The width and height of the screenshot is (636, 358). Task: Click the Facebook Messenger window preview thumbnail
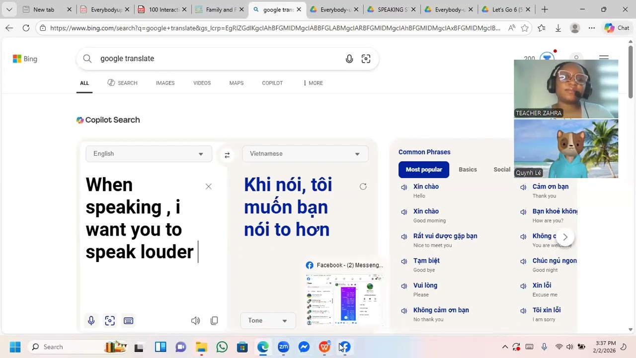point(344,299)
